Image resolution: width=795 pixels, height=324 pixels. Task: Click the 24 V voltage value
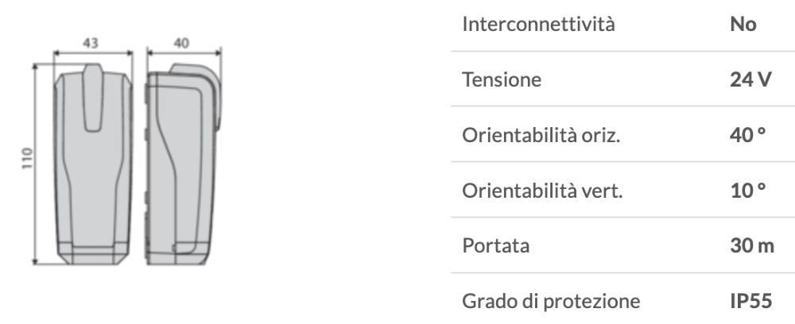750,79
